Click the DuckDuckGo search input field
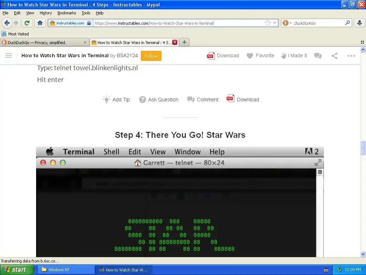 tap(318, 23)
